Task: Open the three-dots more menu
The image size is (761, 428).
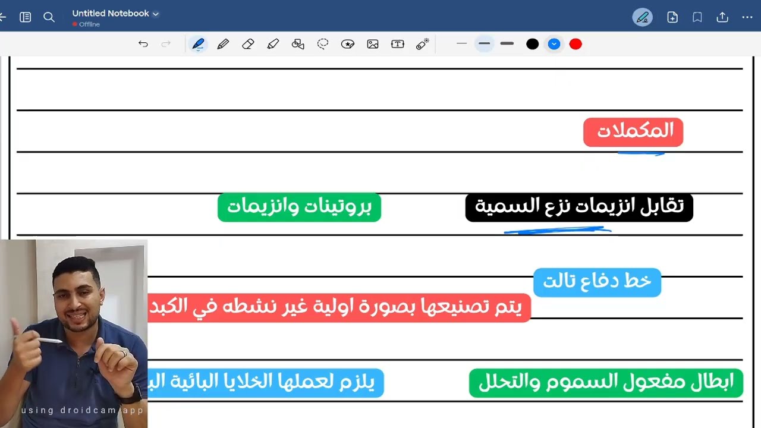Action: click(x=747, y=17)
